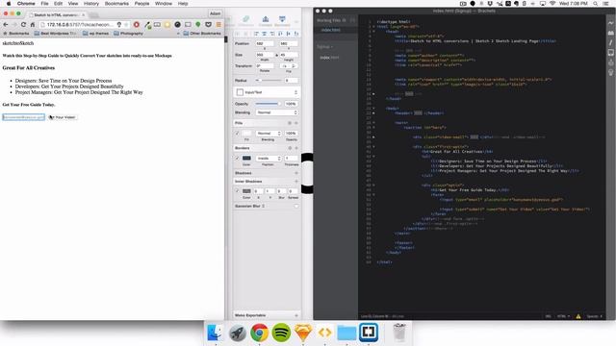
Task: Open the bookmarks overflow chevron in Chrome
Action: point(178,34)
